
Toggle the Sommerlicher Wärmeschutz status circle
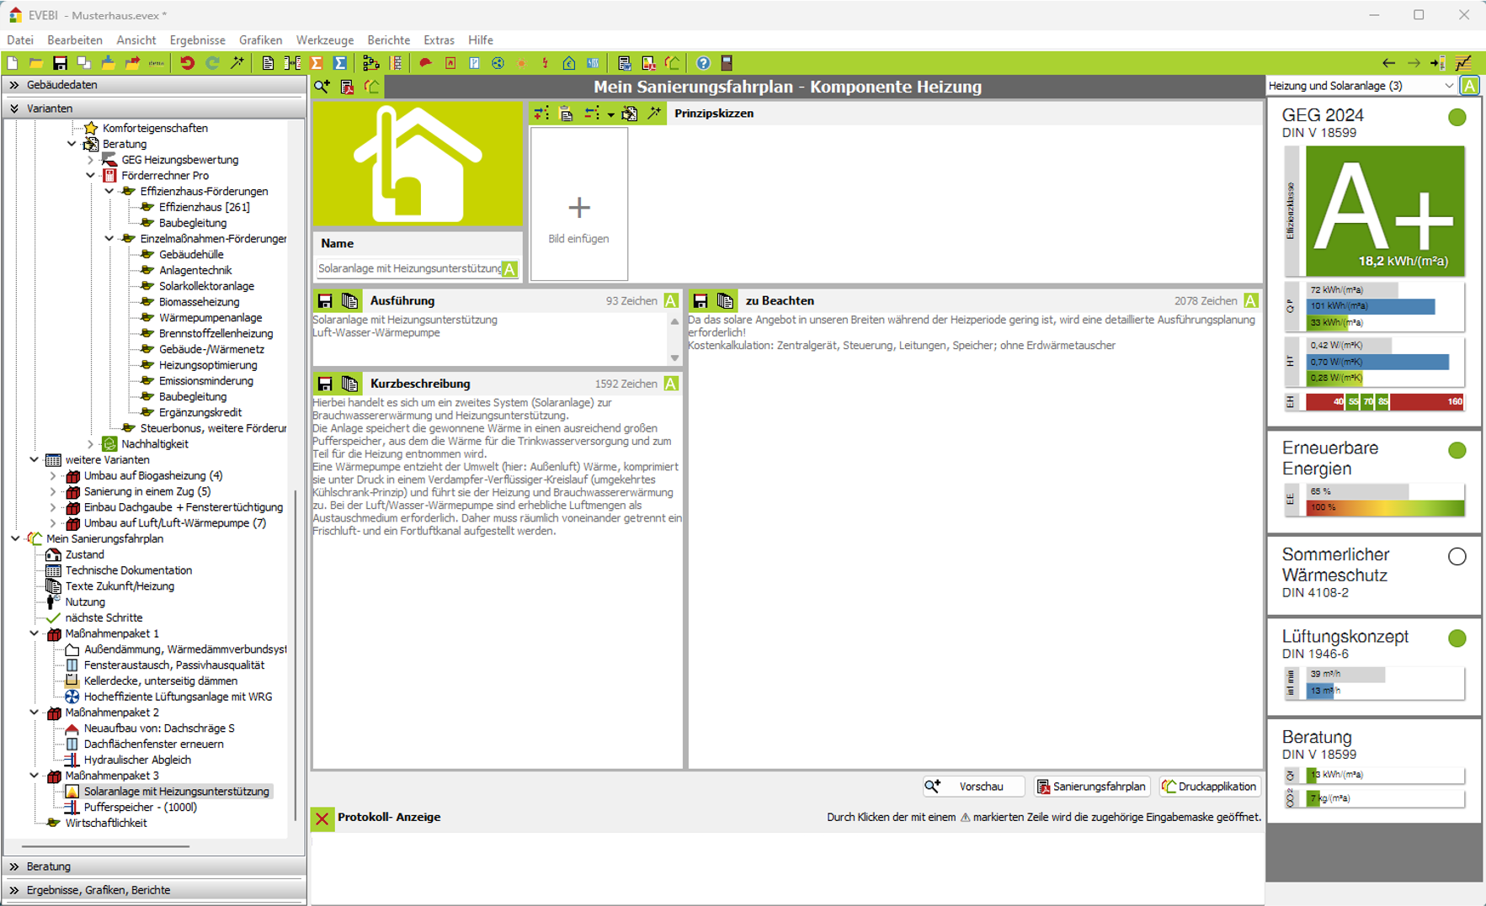click(x=1457, y=557)
